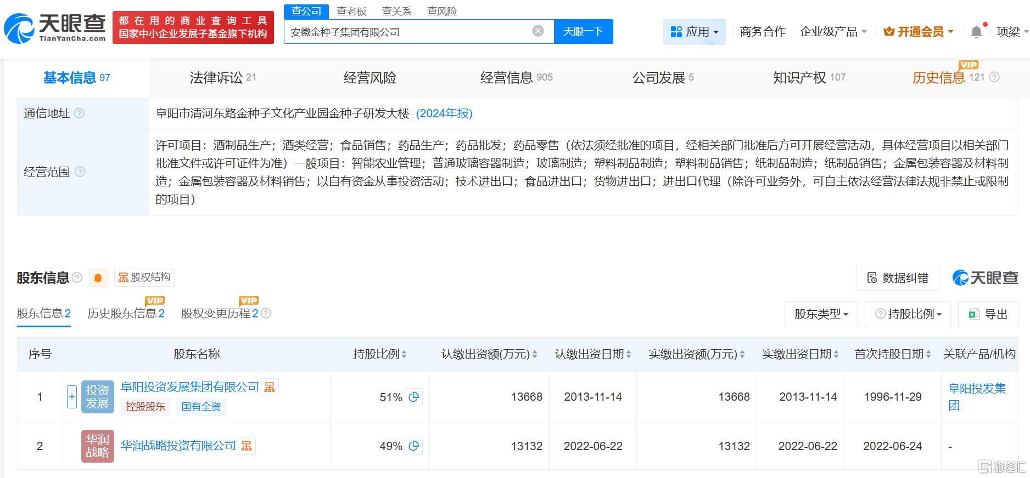
Task: Select 历史股东信息 sub-tab
Action: (x=126, y=314)
